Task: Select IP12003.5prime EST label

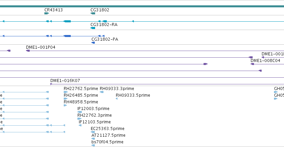Action: point(93,108)
